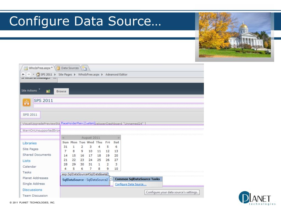Open Calendar list link
Image resolution: width=281 pixels, height=210 pixels.
click(29, 167)
